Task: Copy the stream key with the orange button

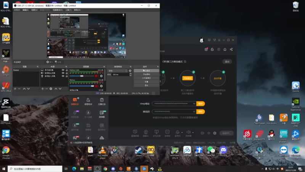Action: [x=201, y=112]
